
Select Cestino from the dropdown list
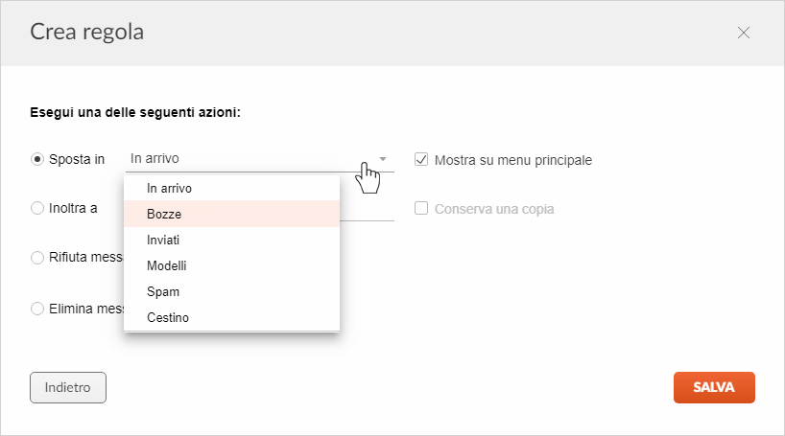[232, 317]
